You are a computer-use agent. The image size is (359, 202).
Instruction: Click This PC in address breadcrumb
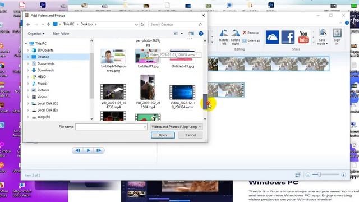point(68,24)
